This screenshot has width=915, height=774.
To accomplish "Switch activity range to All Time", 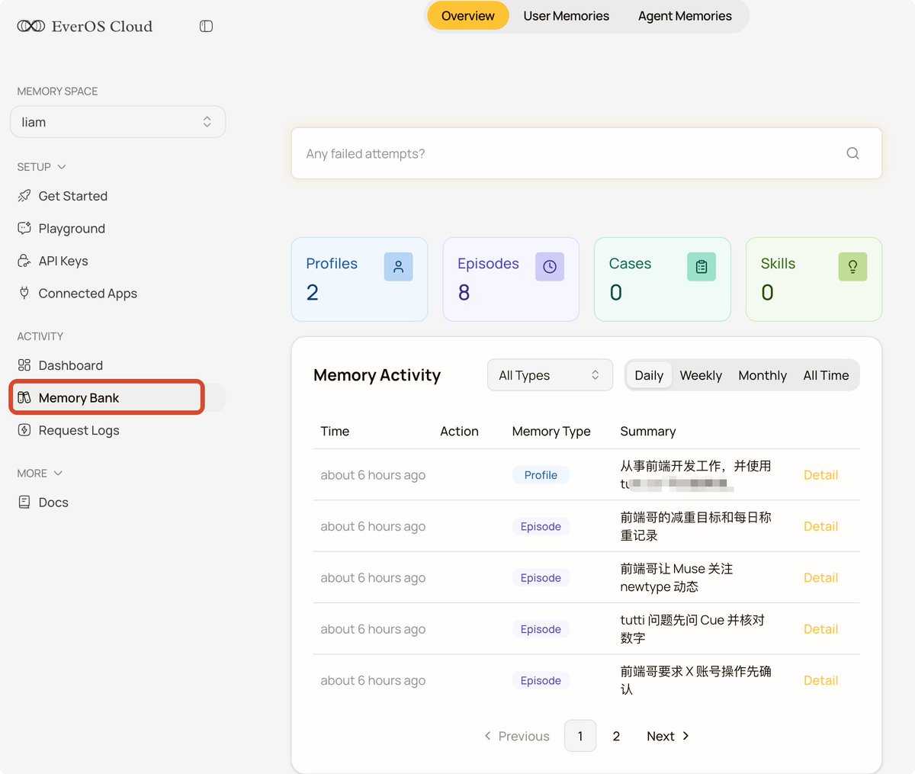I will coord(826,375).
